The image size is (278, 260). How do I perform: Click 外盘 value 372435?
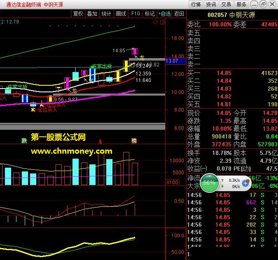(222, 144)
